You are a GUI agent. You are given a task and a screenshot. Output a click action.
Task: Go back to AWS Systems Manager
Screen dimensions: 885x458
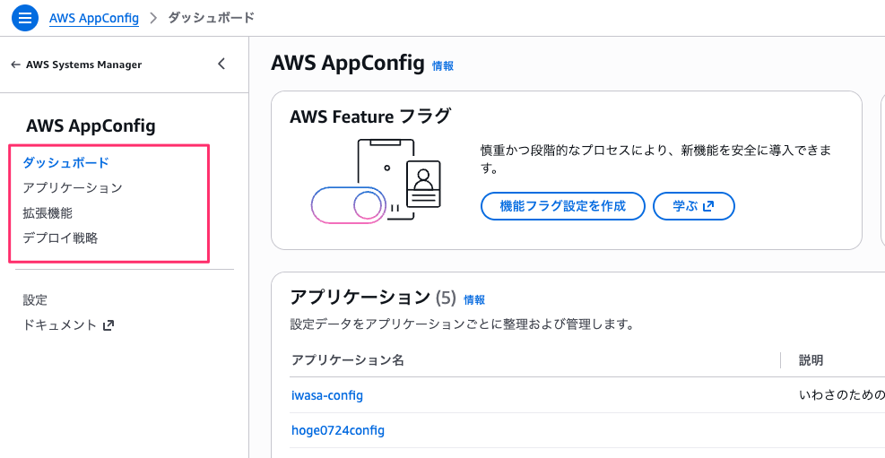click(x=76, y=65)
